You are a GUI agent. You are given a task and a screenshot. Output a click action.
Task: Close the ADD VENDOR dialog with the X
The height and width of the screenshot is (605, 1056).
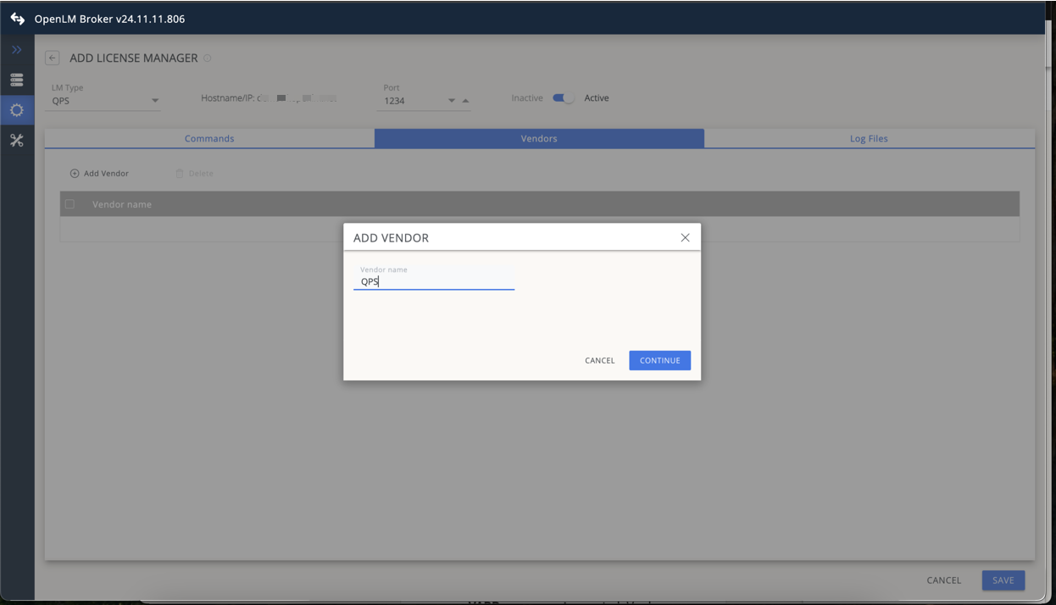[x=685, y=237]
